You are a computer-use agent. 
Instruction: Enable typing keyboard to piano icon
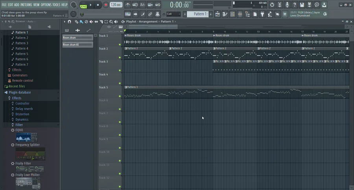pos(128,14)
